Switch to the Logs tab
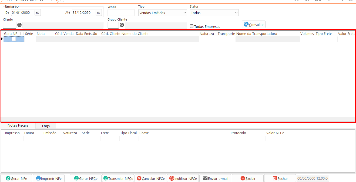 (46, 126)
